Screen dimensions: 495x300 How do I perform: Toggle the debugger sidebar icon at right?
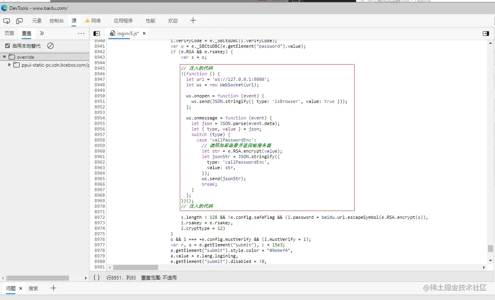pos(486,34)
